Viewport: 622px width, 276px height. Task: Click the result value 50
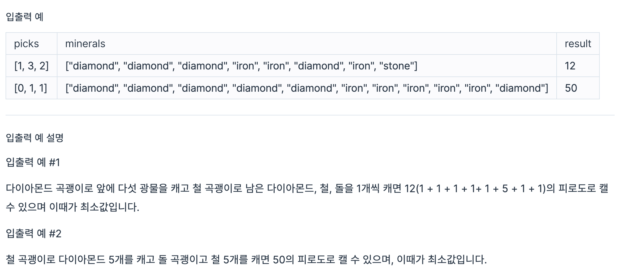[571, 88]
